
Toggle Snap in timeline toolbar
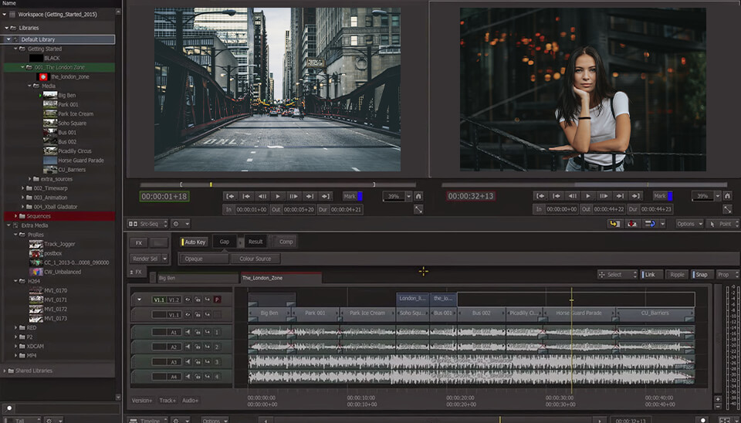701,274
